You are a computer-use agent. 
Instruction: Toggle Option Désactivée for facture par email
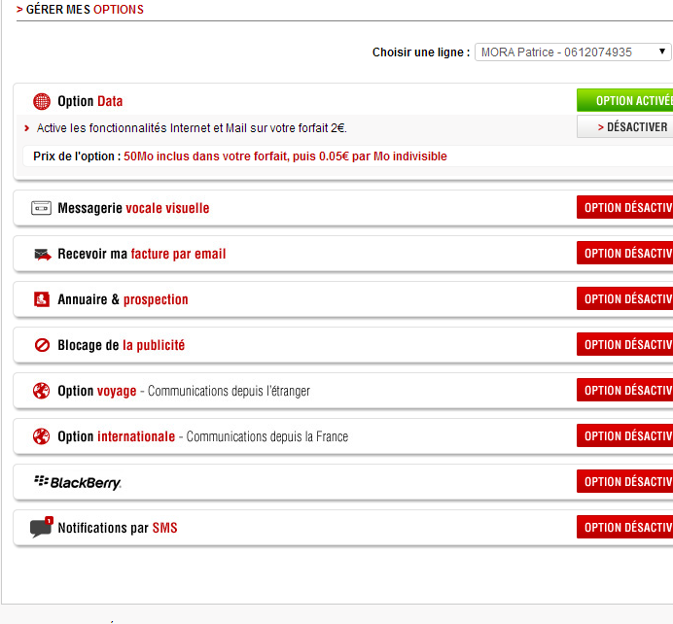(624, 253)
